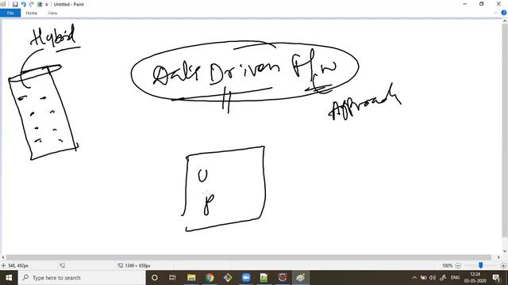Click the horizontal scrollbar right arrow

tap(498, 257)
